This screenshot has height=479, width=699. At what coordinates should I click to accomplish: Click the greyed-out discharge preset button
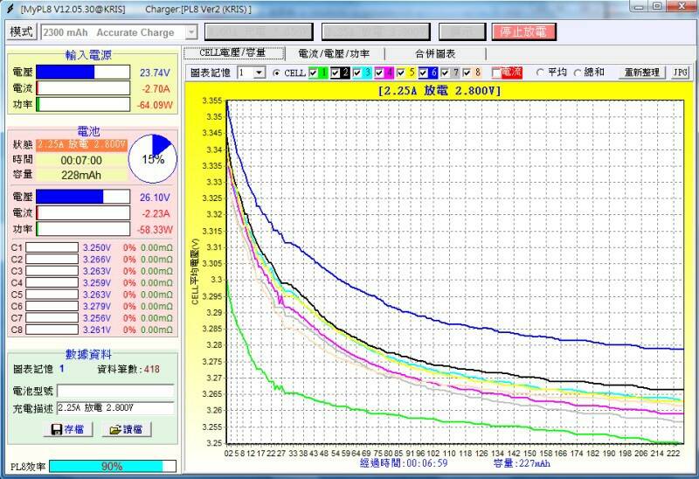point(376,32)
